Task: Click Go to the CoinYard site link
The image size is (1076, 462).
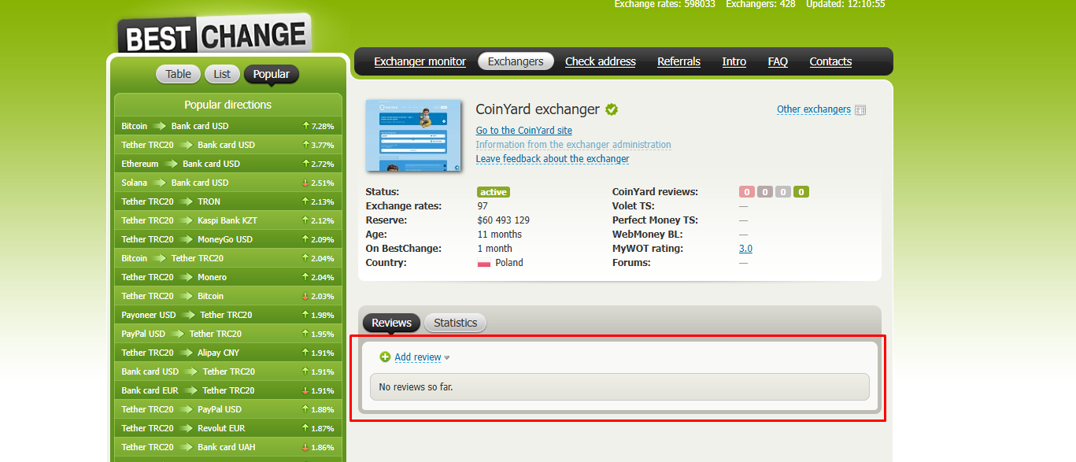Action: pos(524,131)
